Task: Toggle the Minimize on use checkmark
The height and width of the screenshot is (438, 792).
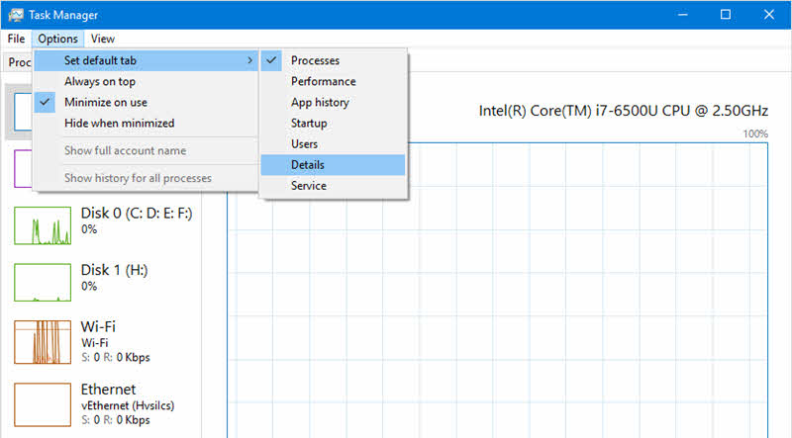Action: [45, 102]
